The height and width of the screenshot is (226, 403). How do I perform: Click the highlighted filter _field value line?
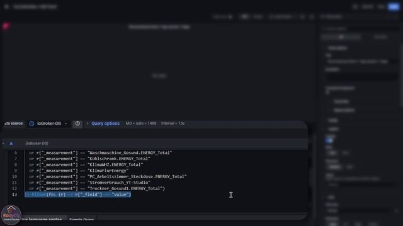coord(78,195)
